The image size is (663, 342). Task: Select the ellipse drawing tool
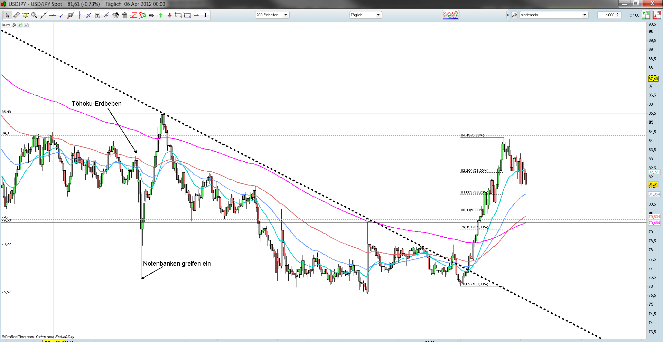(178, 15)
